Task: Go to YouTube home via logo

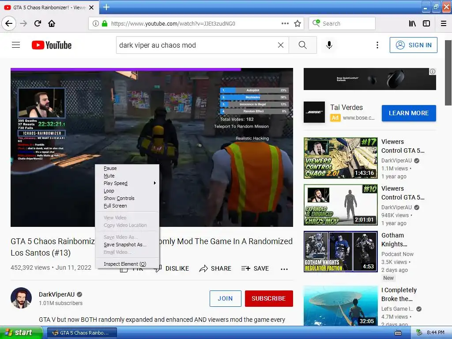Action: click(x=52, y=45)
